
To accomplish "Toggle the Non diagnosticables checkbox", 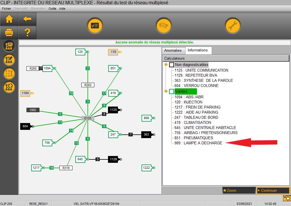I will 172,65.
